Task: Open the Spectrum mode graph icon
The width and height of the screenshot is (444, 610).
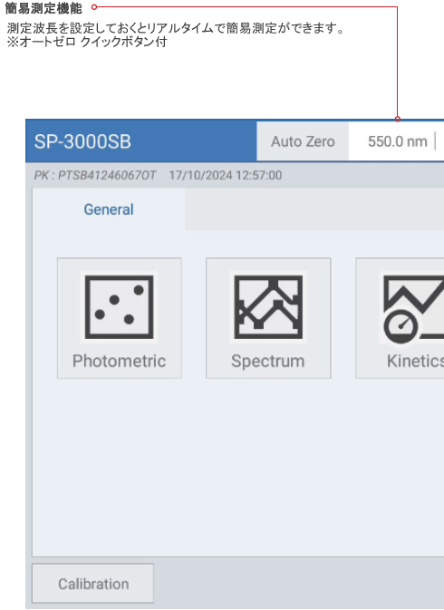Action: pos(268,307)
